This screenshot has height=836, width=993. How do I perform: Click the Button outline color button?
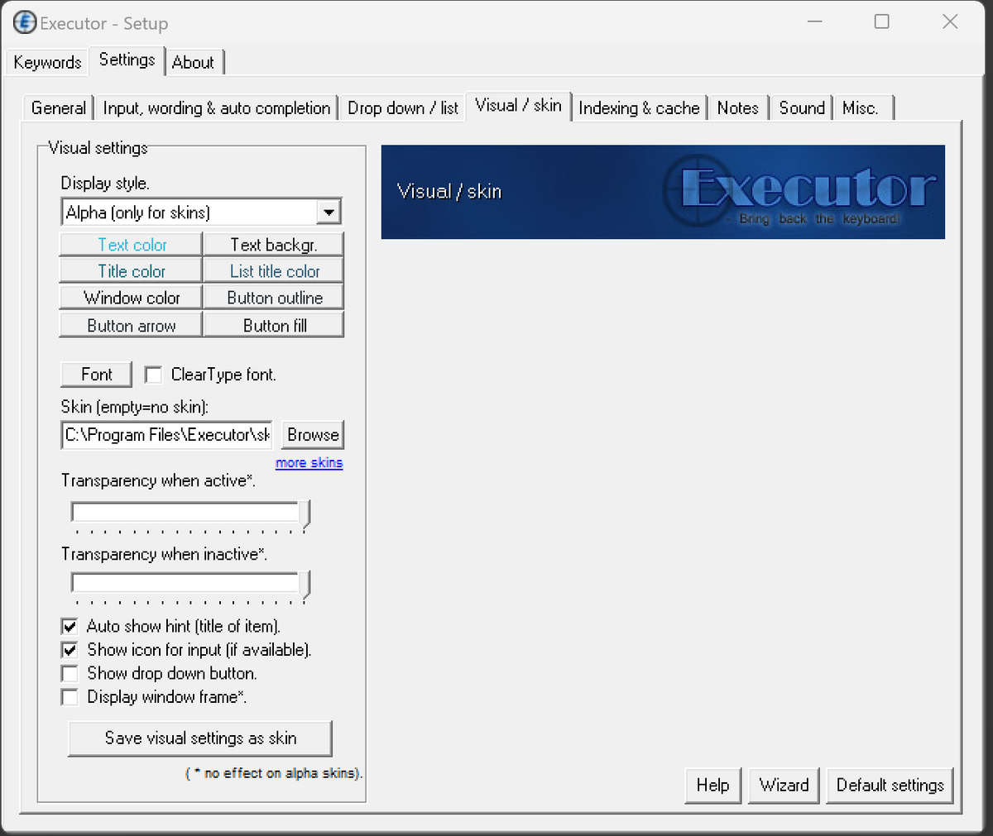click(x=273, y=298)
